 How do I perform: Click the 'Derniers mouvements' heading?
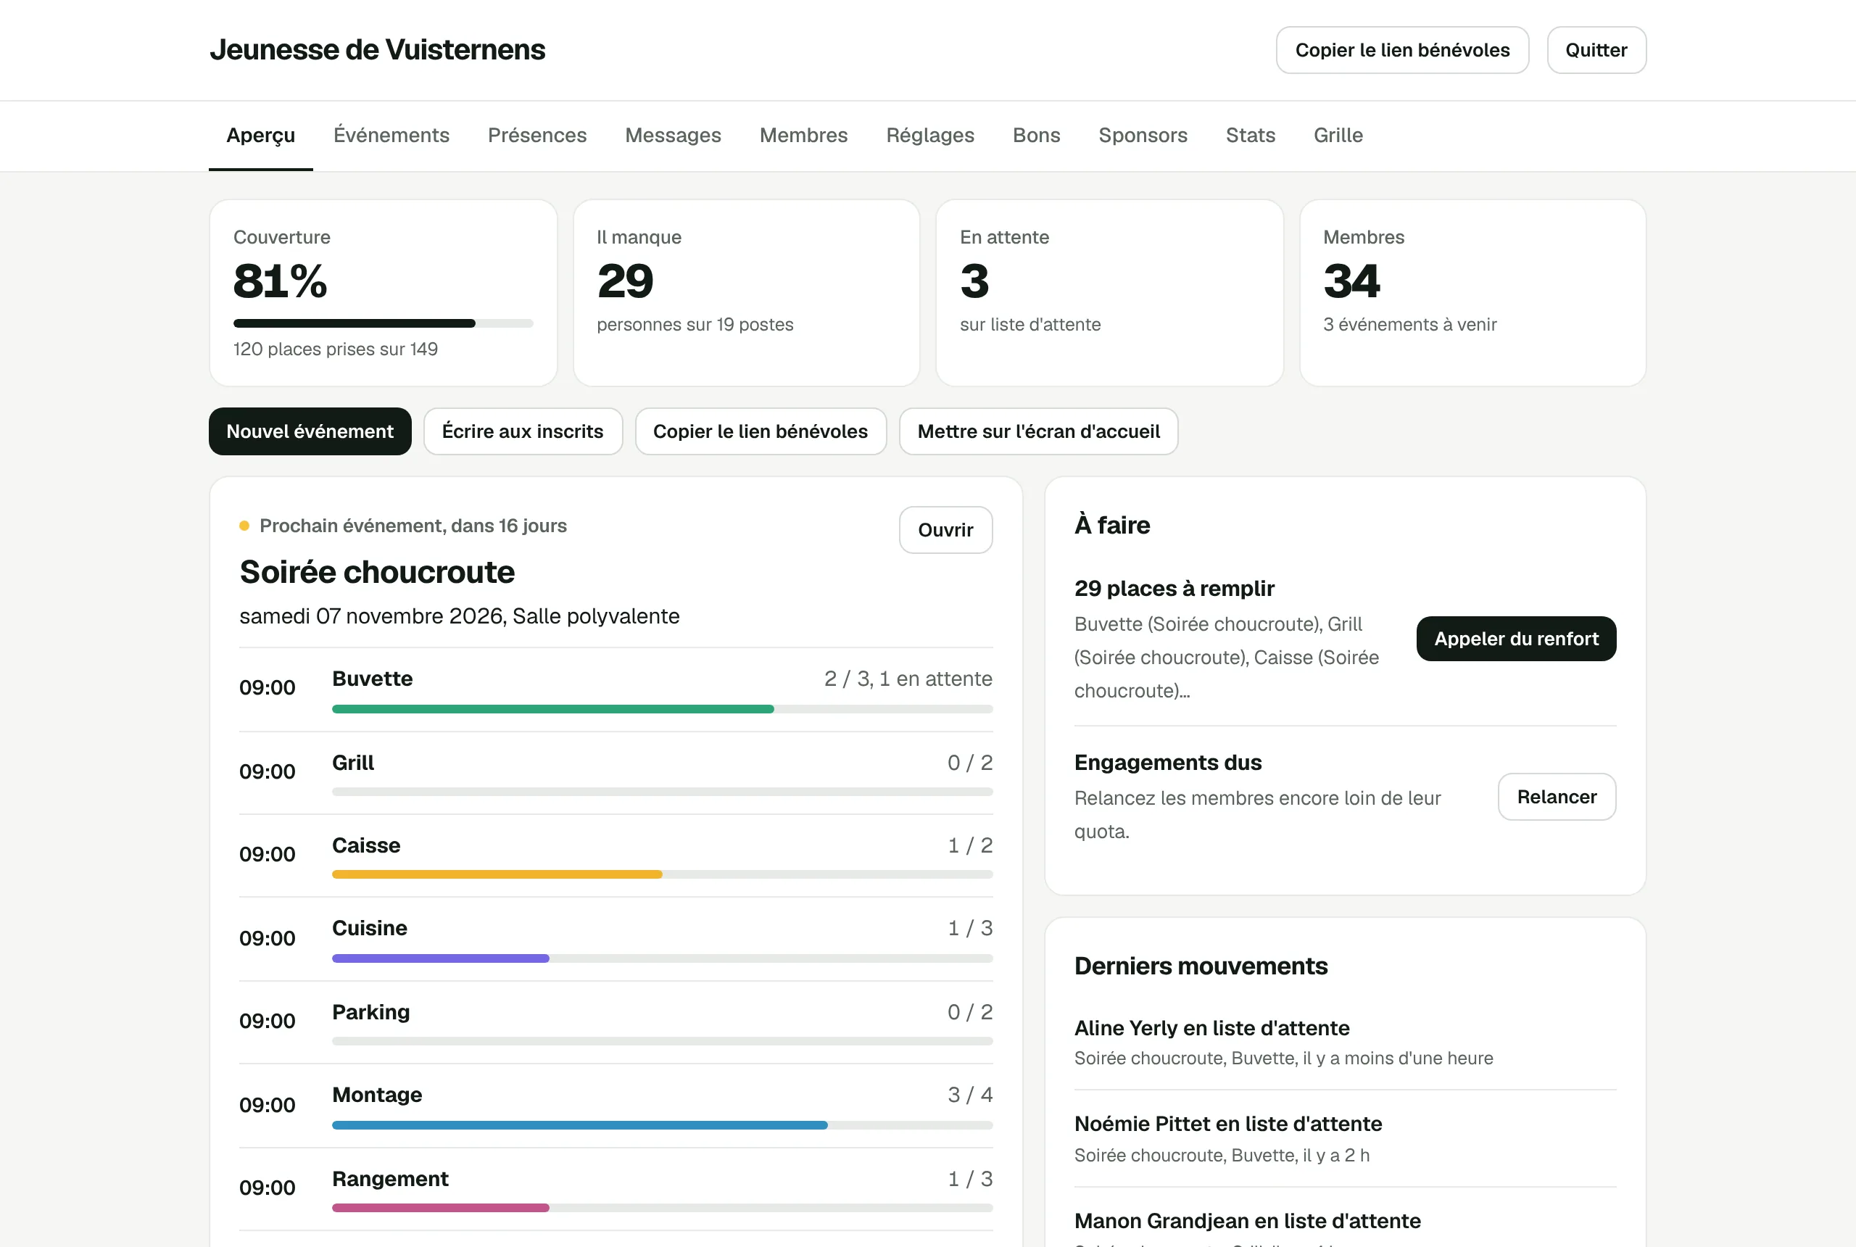(x=1201, y=966)
